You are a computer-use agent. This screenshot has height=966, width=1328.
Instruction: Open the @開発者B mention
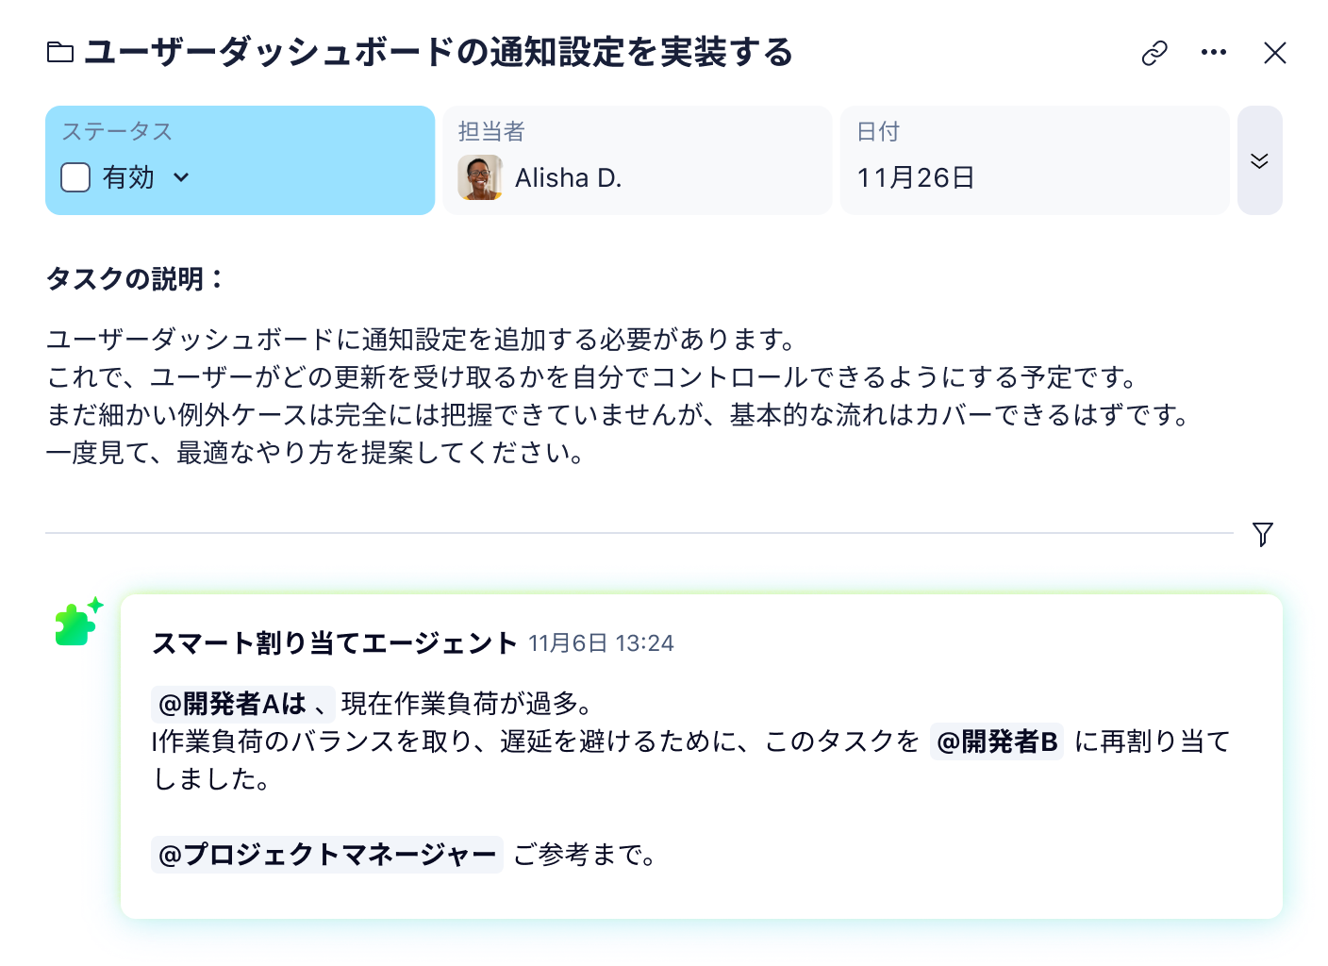tap(996, 742)
